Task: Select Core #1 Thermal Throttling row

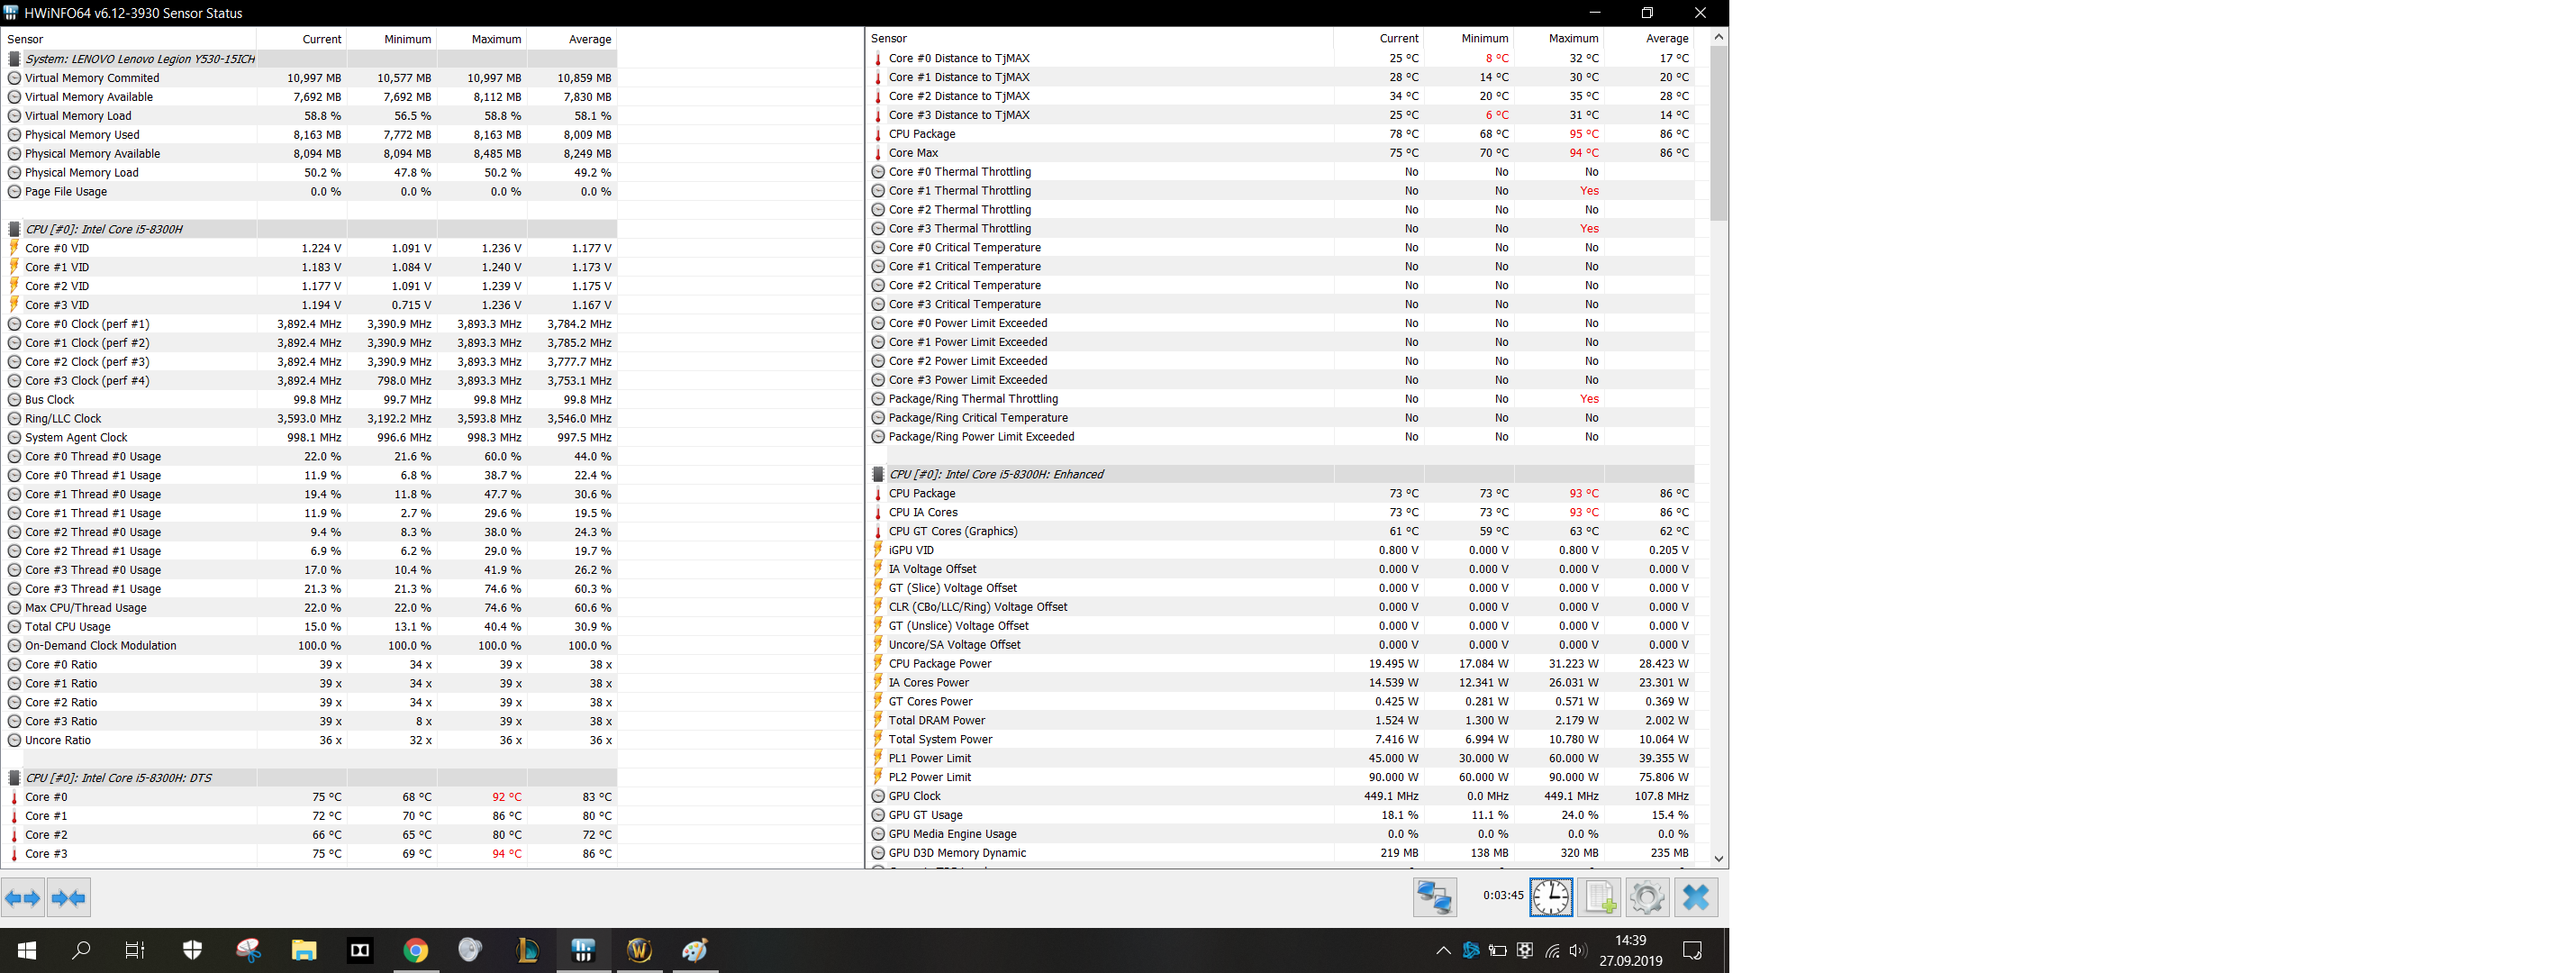Action: (x=1281, y=191)
